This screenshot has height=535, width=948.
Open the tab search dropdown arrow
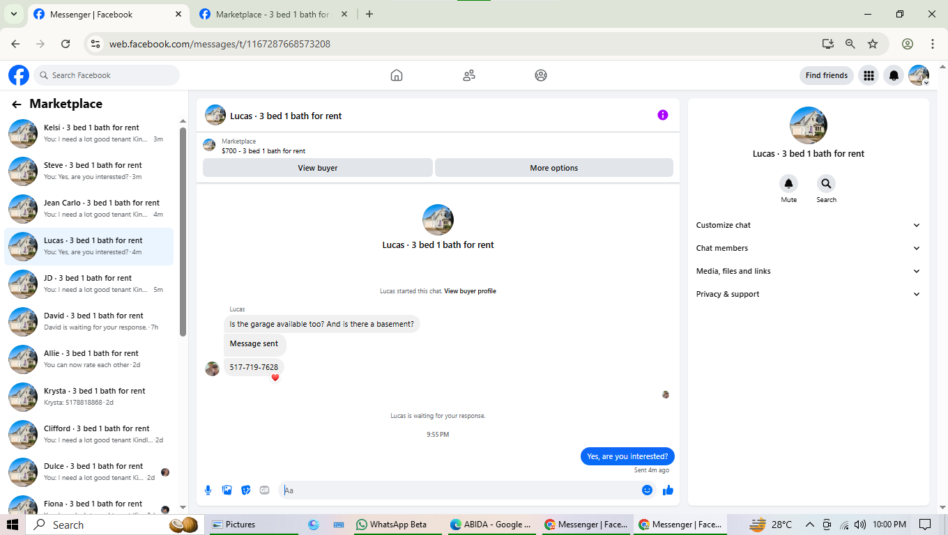point(13,14)
